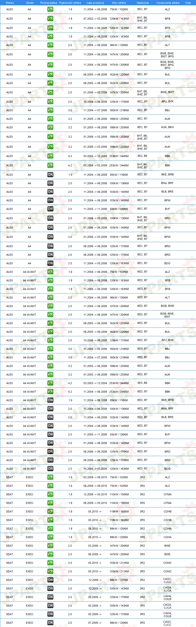
Task: Click the Model column header
Action: tap(30, 3)
